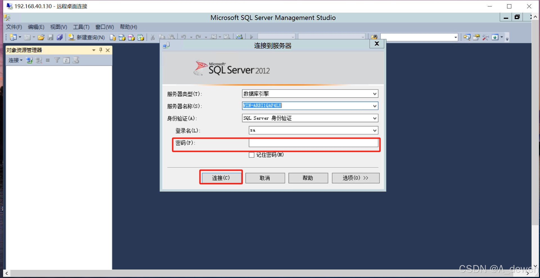Click the Cut scissors icon
Image resolution: width=540 pixels, height=278 pixels.
tap(153, 37)
